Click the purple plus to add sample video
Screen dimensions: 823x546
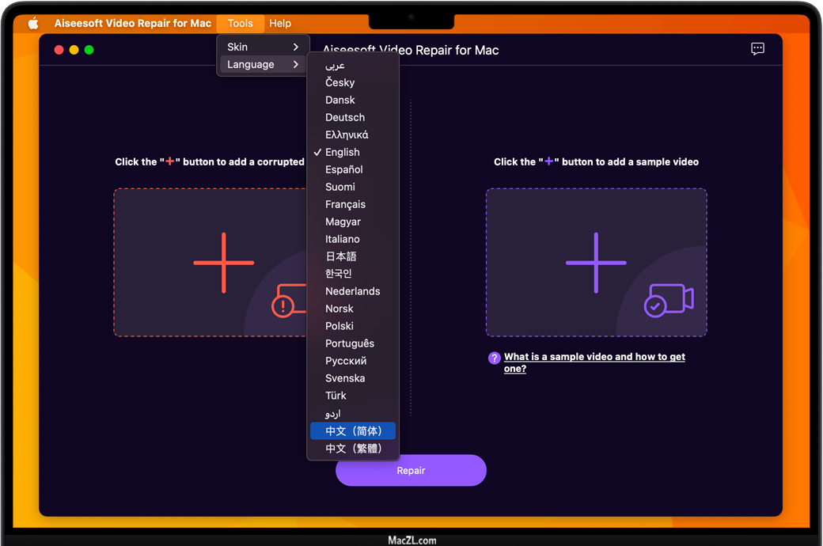[596, 263]
